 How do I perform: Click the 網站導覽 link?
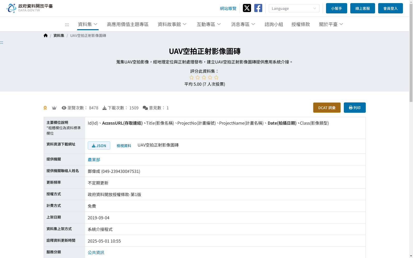click(228, 9)
